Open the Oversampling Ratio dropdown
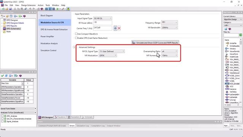Image resolution: width=243 pixels, height=137 pixels. [169, 51]
